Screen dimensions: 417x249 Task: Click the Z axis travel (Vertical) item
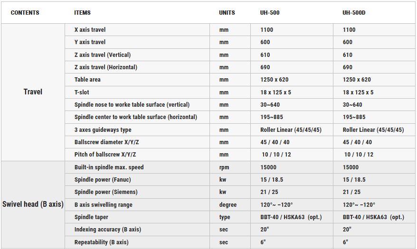point(103,55)
